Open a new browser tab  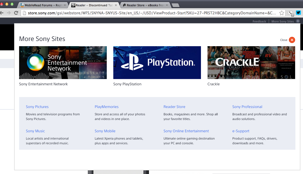tap(176, 5)
